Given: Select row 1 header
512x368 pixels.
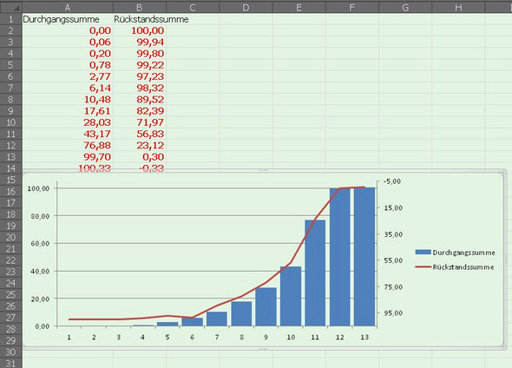Looking at the screenshot, I should 11,19.
